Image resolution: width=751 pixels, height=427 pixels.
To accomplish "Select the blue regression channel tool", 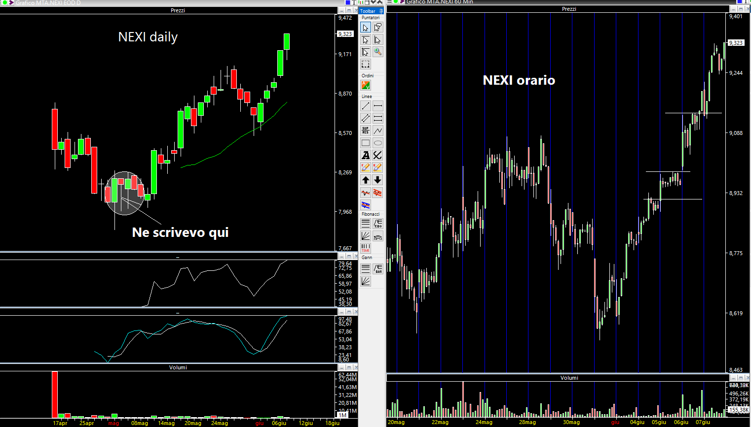I will point(366,205).
